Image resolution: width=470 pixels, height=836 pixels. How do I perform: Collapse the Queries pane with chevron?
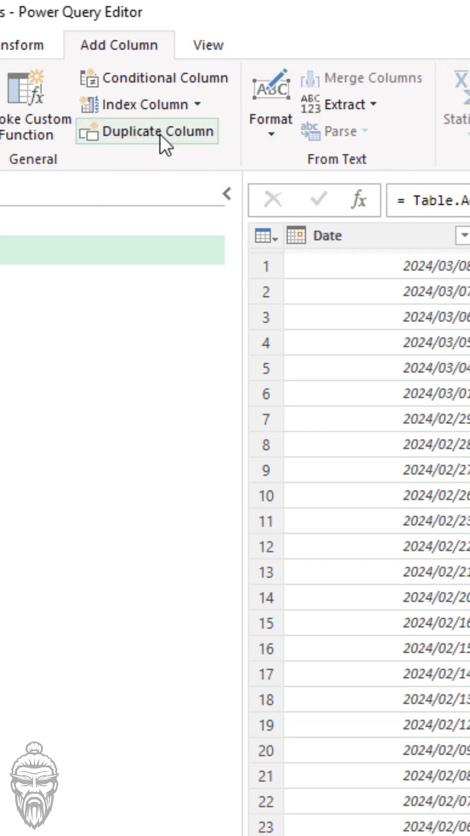[227, 194]
